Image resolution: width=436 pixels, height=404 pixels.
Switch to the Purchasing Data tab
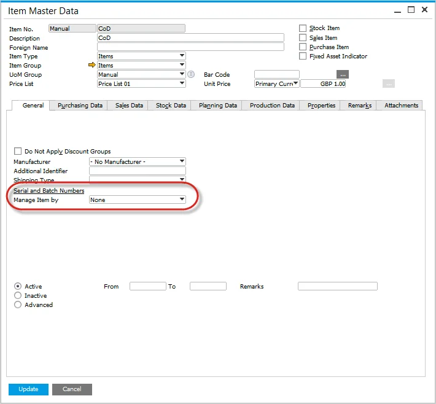(80, 106)
